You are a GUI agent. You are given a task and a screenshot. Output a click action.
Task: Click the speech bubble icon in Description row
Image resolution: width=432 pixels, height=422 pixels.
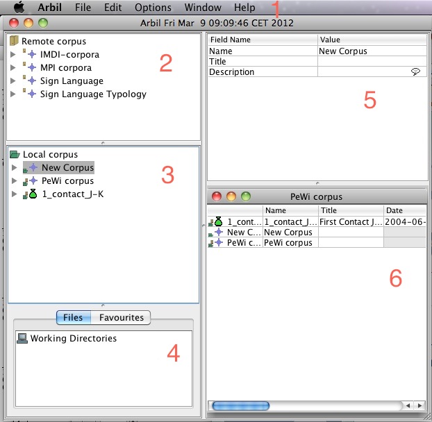pyautogui.click(x=415, y=72)
